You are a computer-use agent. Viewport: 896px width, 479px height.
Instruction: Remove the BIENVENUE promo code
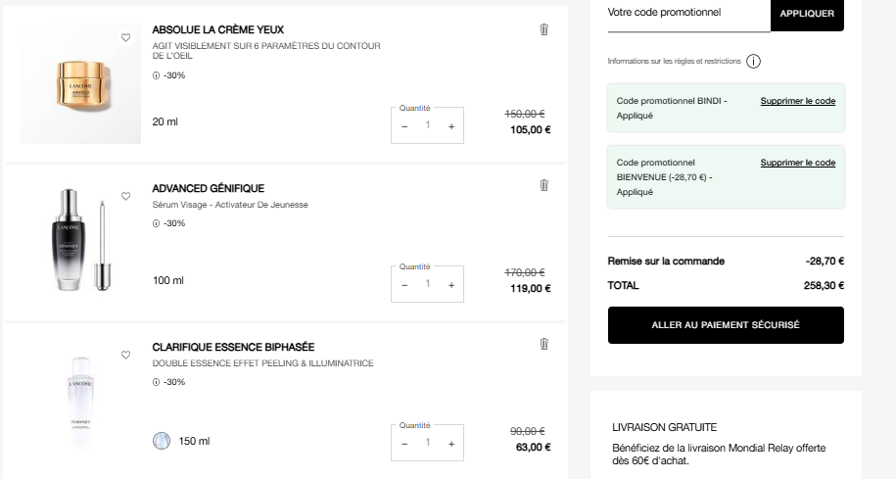(x=798, y=163)
